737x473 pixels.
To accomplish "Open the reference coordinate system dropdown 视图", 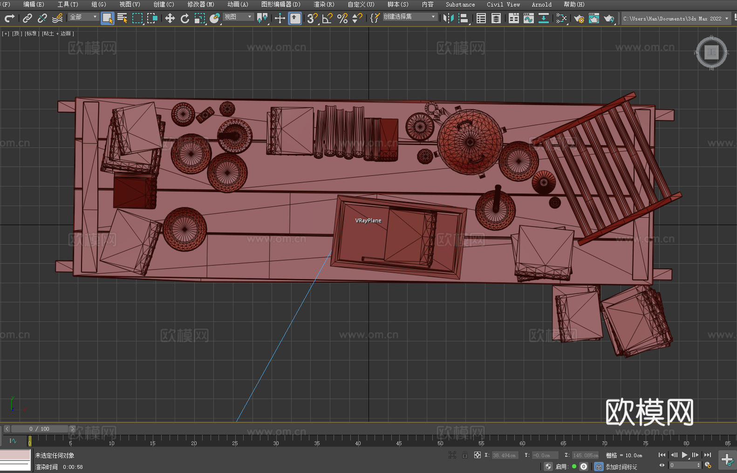I will point(238,17).
